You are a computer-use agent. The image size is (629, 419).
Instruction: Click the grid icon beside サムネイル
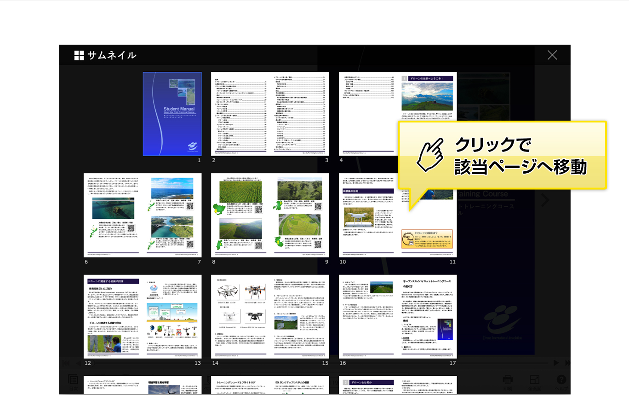(79, 56)
